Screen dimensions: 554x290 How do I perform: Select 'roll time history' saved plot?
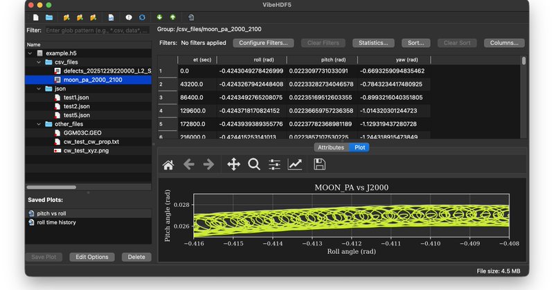tap(89, 222)
